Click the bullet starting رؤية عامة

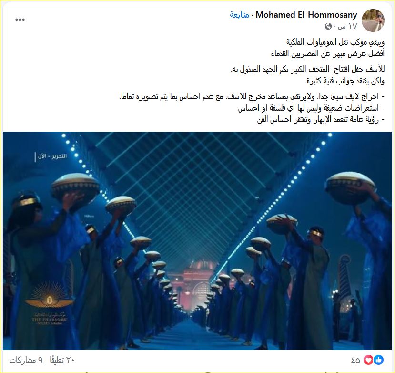[321, 120]
